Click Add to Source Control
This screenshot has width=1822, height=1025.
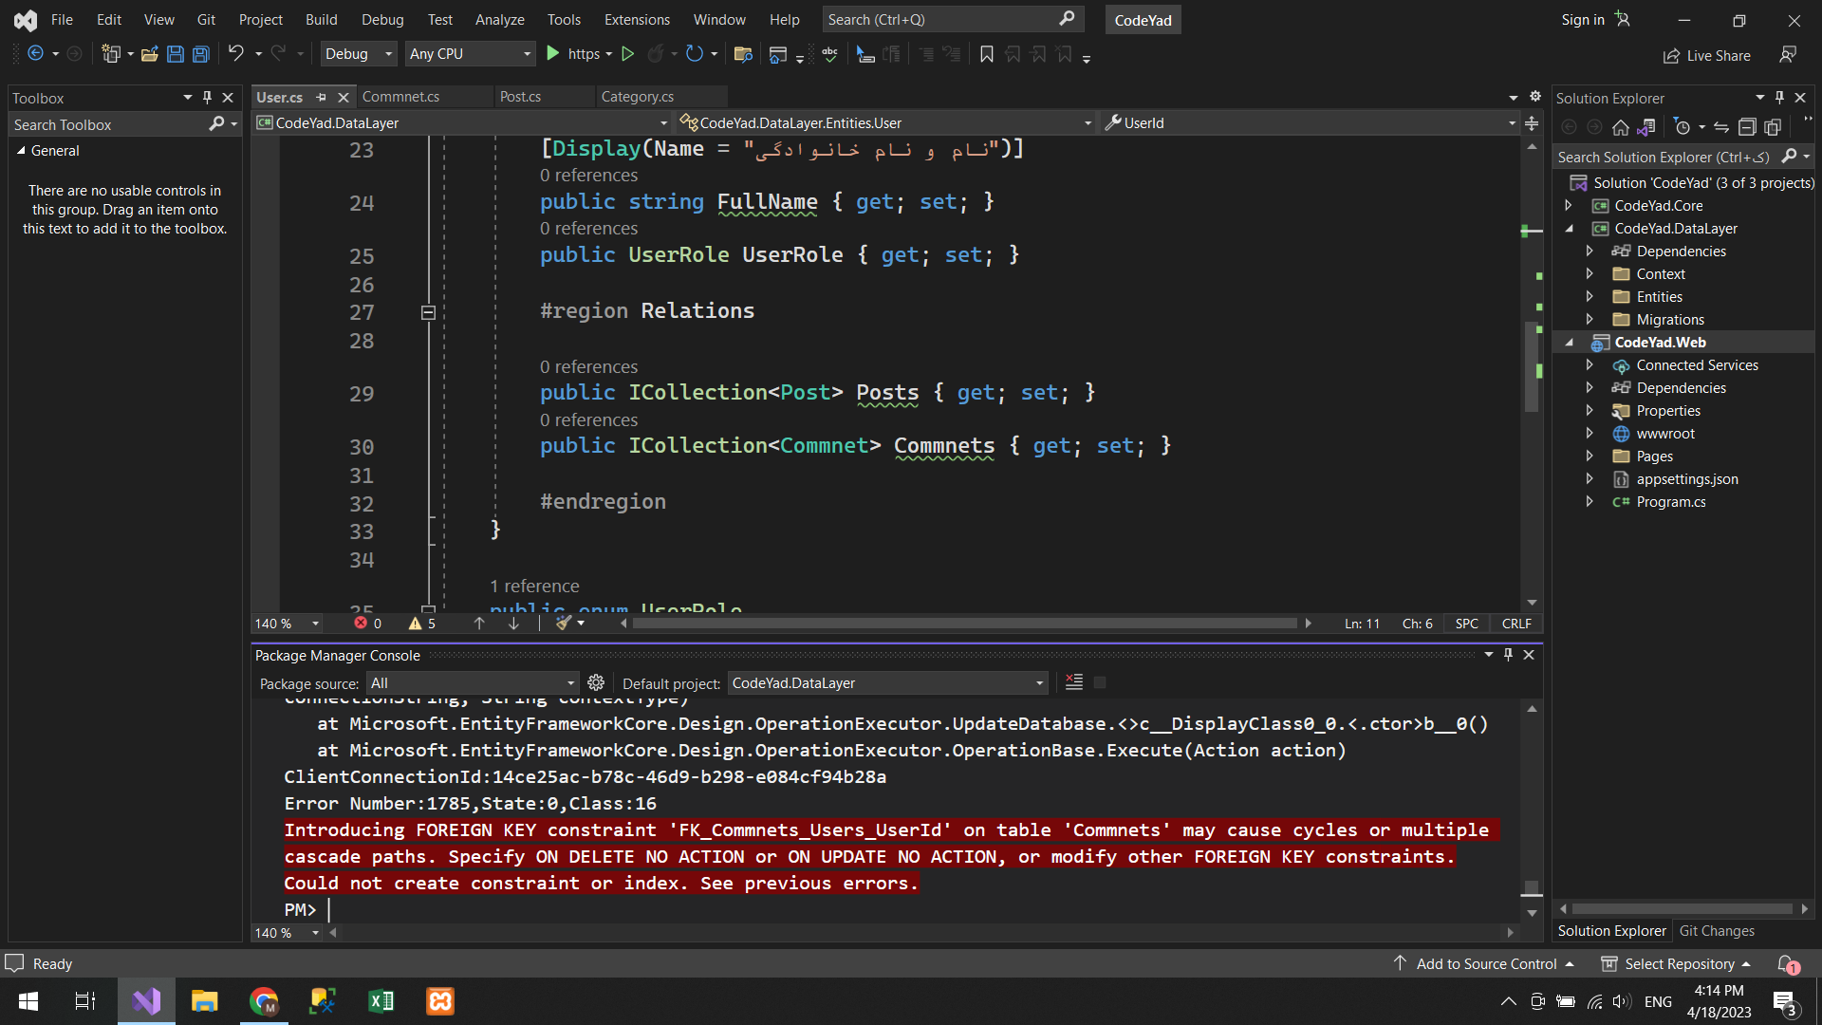pyautogui.click(x=1486, y=964)
